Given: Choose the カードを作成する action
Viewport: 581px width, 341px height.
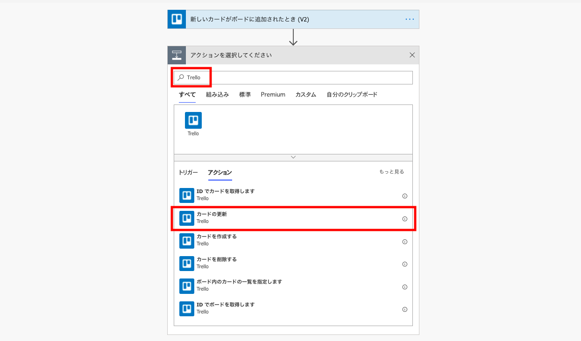Looking at the screenshot, I should [293, 240].
